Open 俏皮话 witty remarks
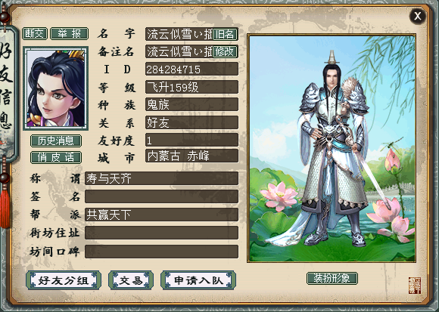The width and height of the screenshot is (439, 312). click(56, 158)
